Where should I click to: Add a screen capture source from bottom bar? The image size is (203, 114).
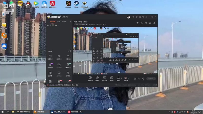pos(90,79)
